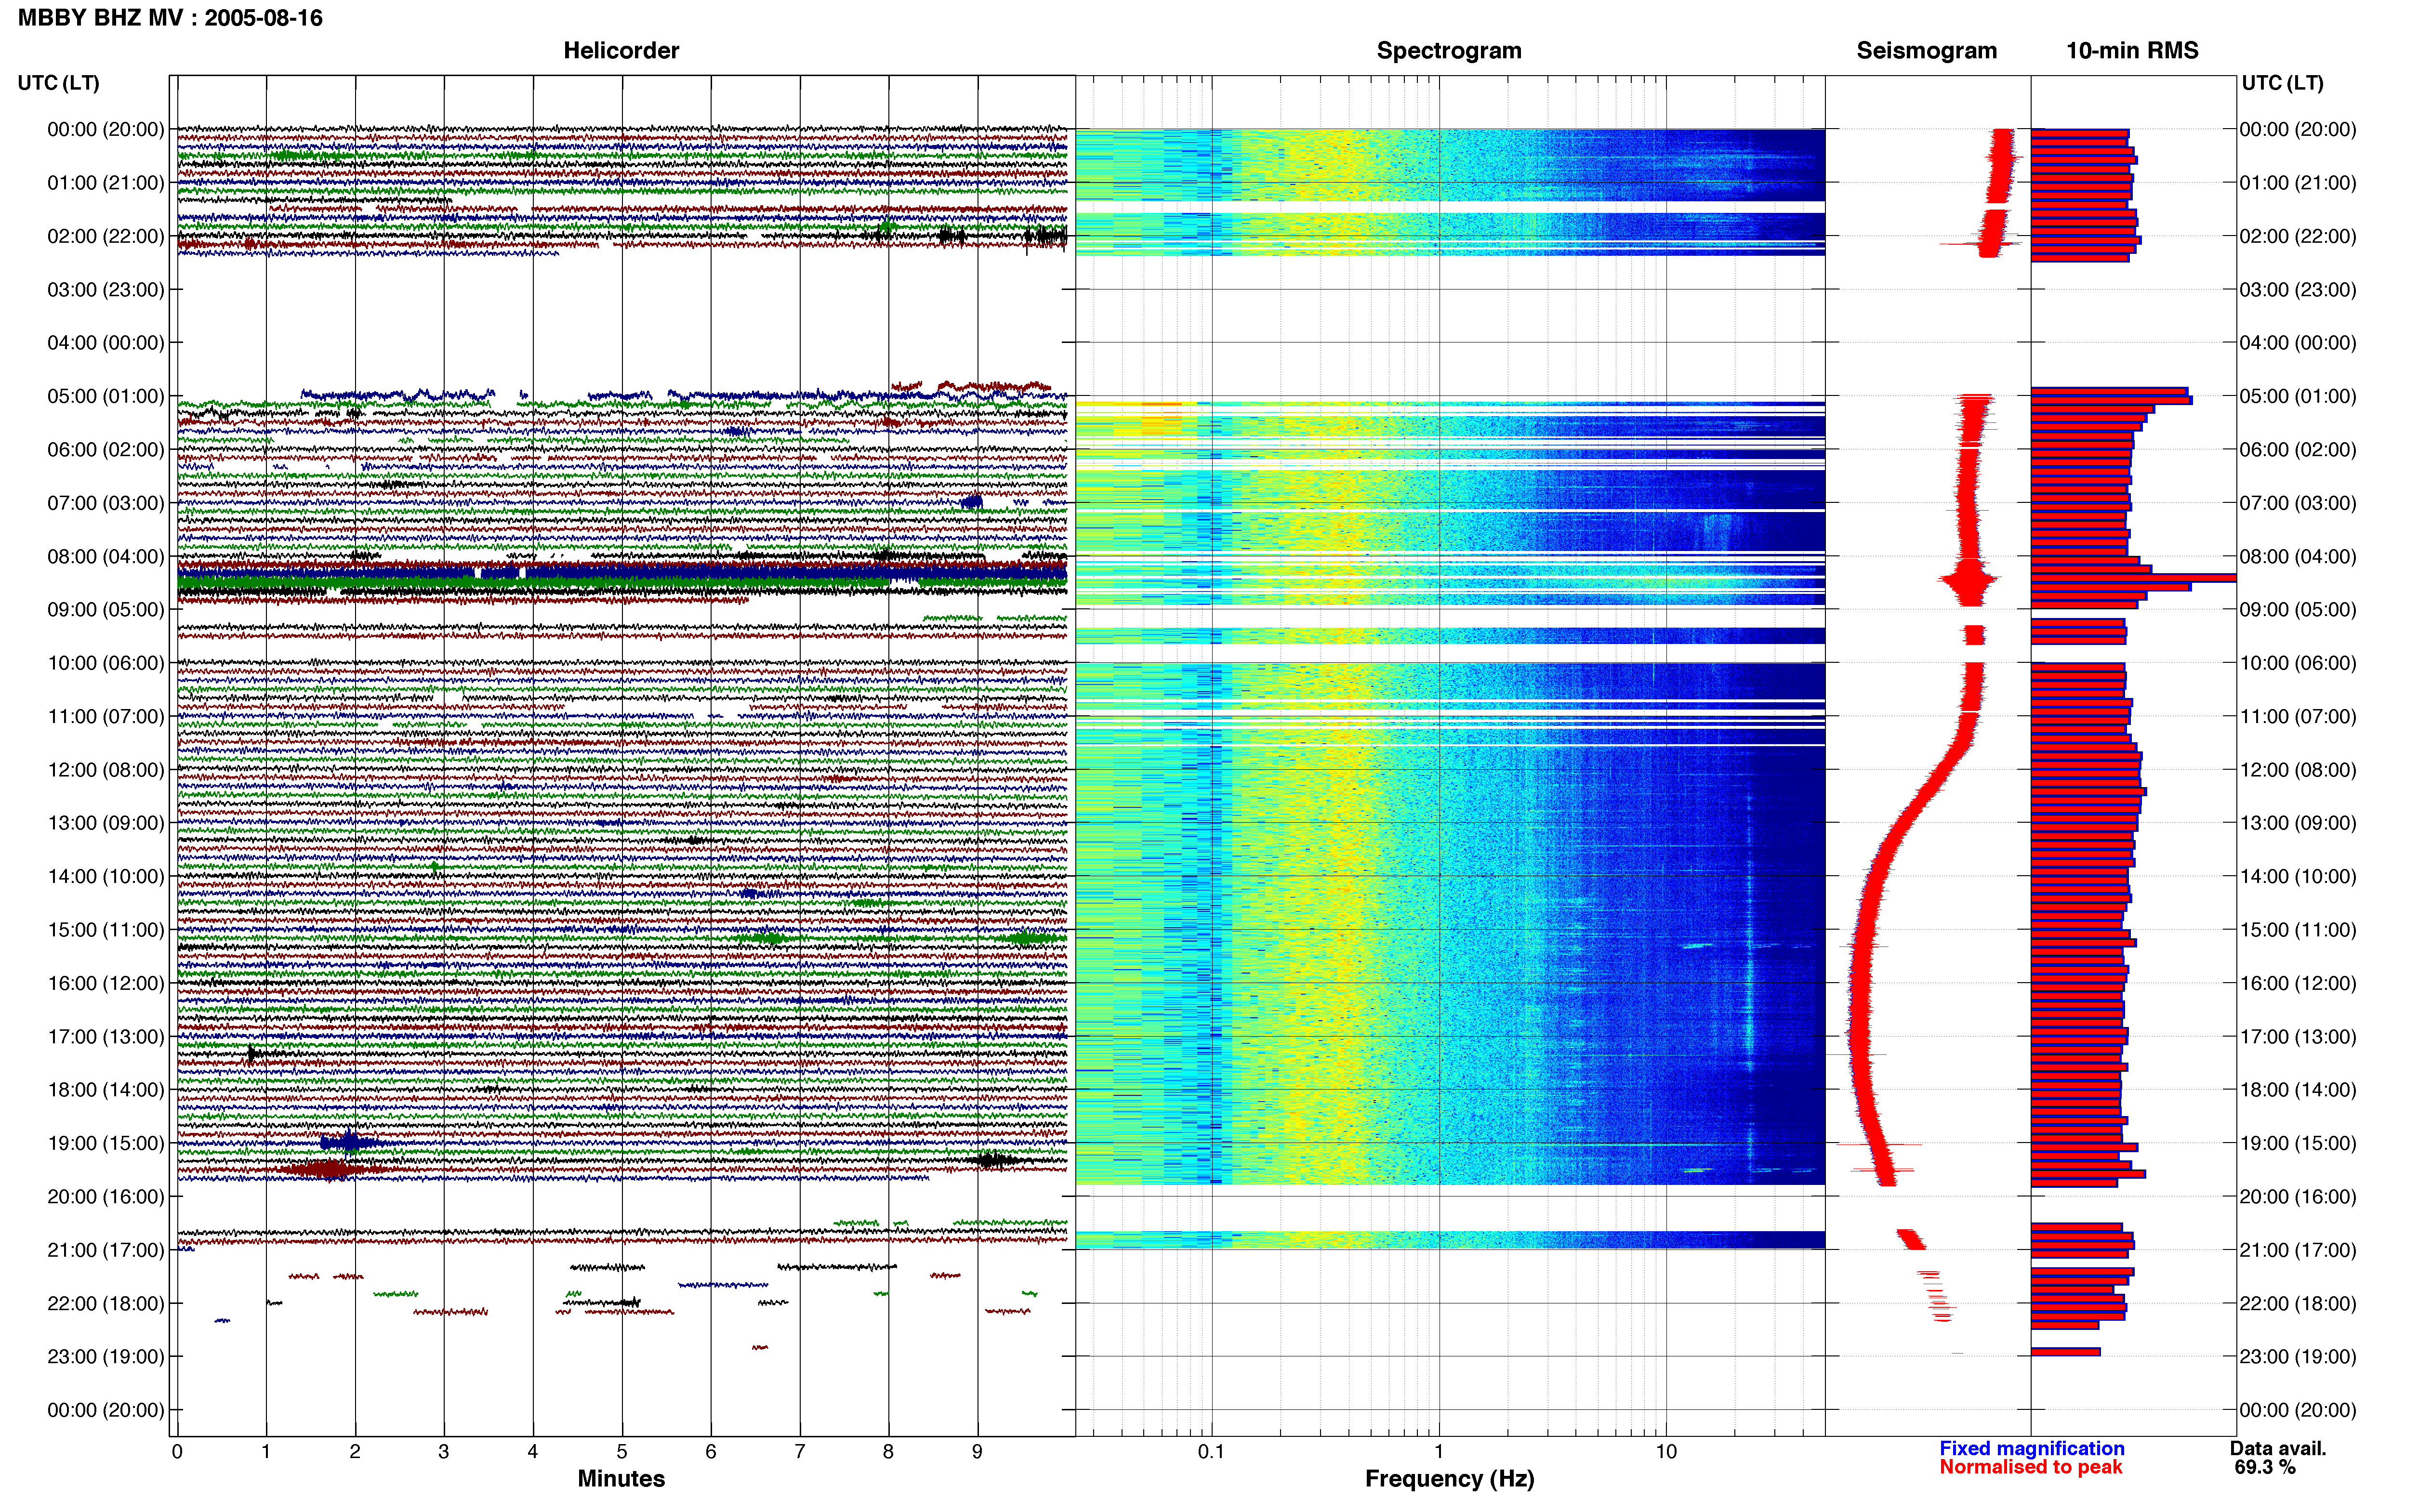The height and width of the screenshot is (1512, 2418).
Task: Select the "Data avail." label
Action: coord(2278,1449)
